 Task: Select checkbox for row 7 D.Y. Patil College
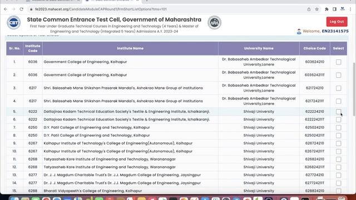click(x=338, y=127)
